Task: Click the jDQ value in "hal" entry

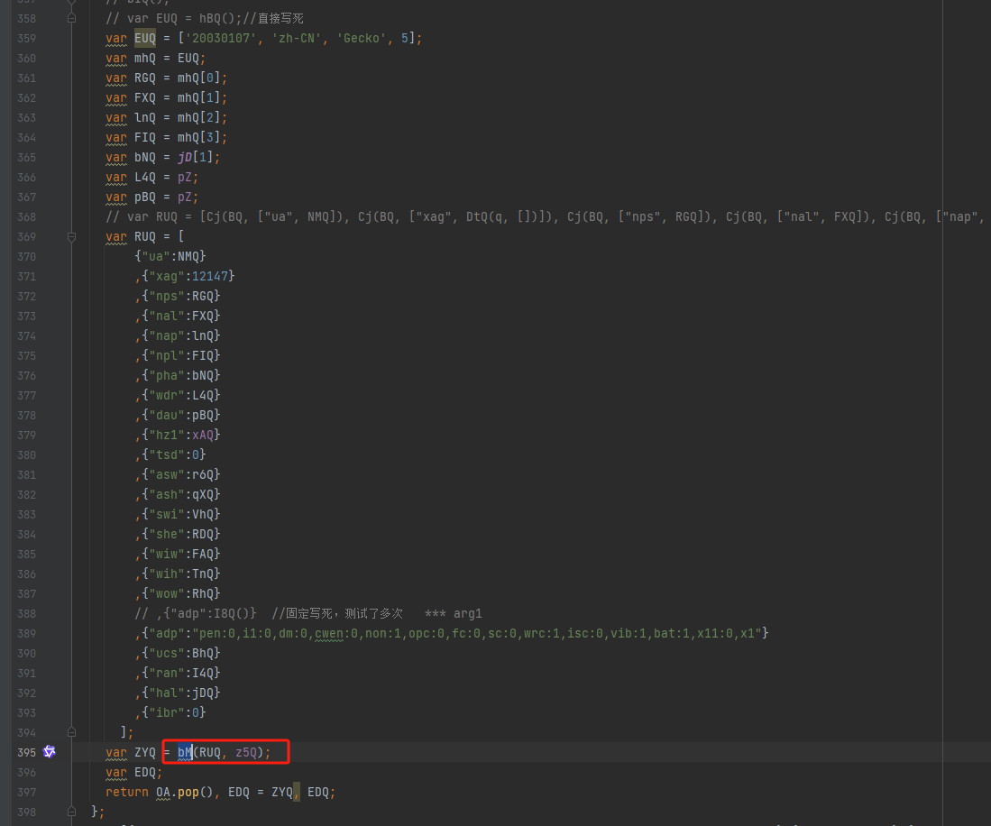Action: pyautogui.click(x=203, y=693)
